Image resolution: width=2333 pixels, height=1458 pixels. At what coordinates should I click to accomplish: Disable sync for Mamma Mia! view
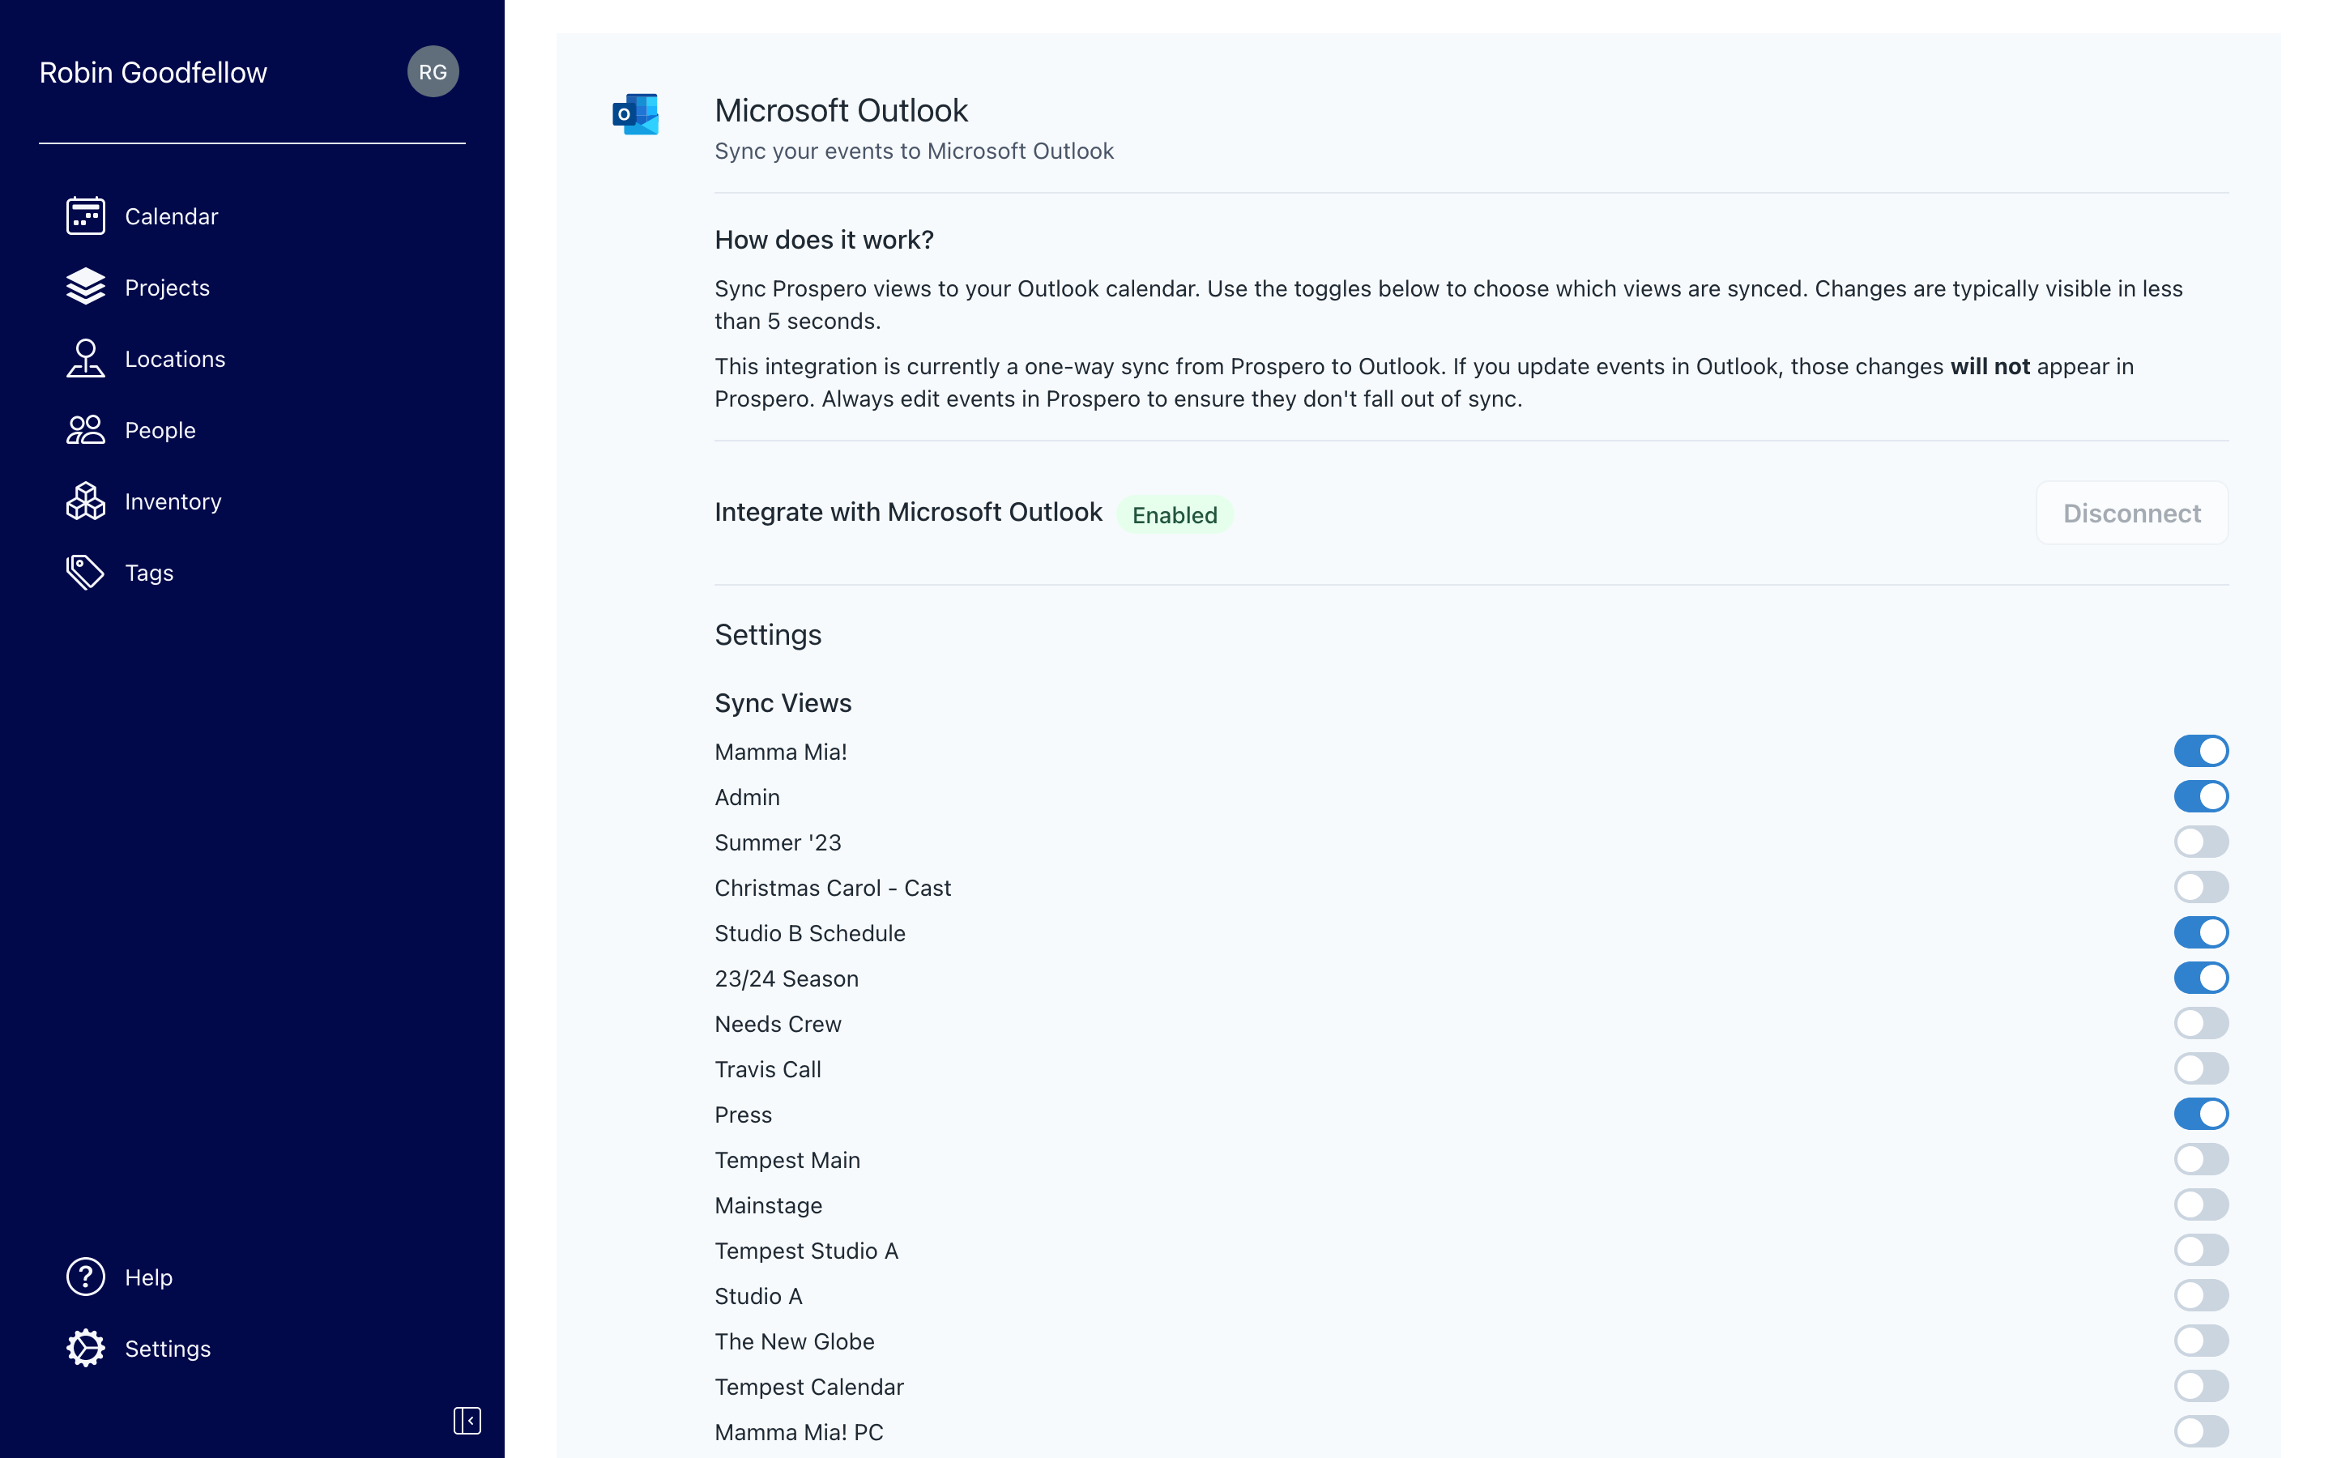2200,751
